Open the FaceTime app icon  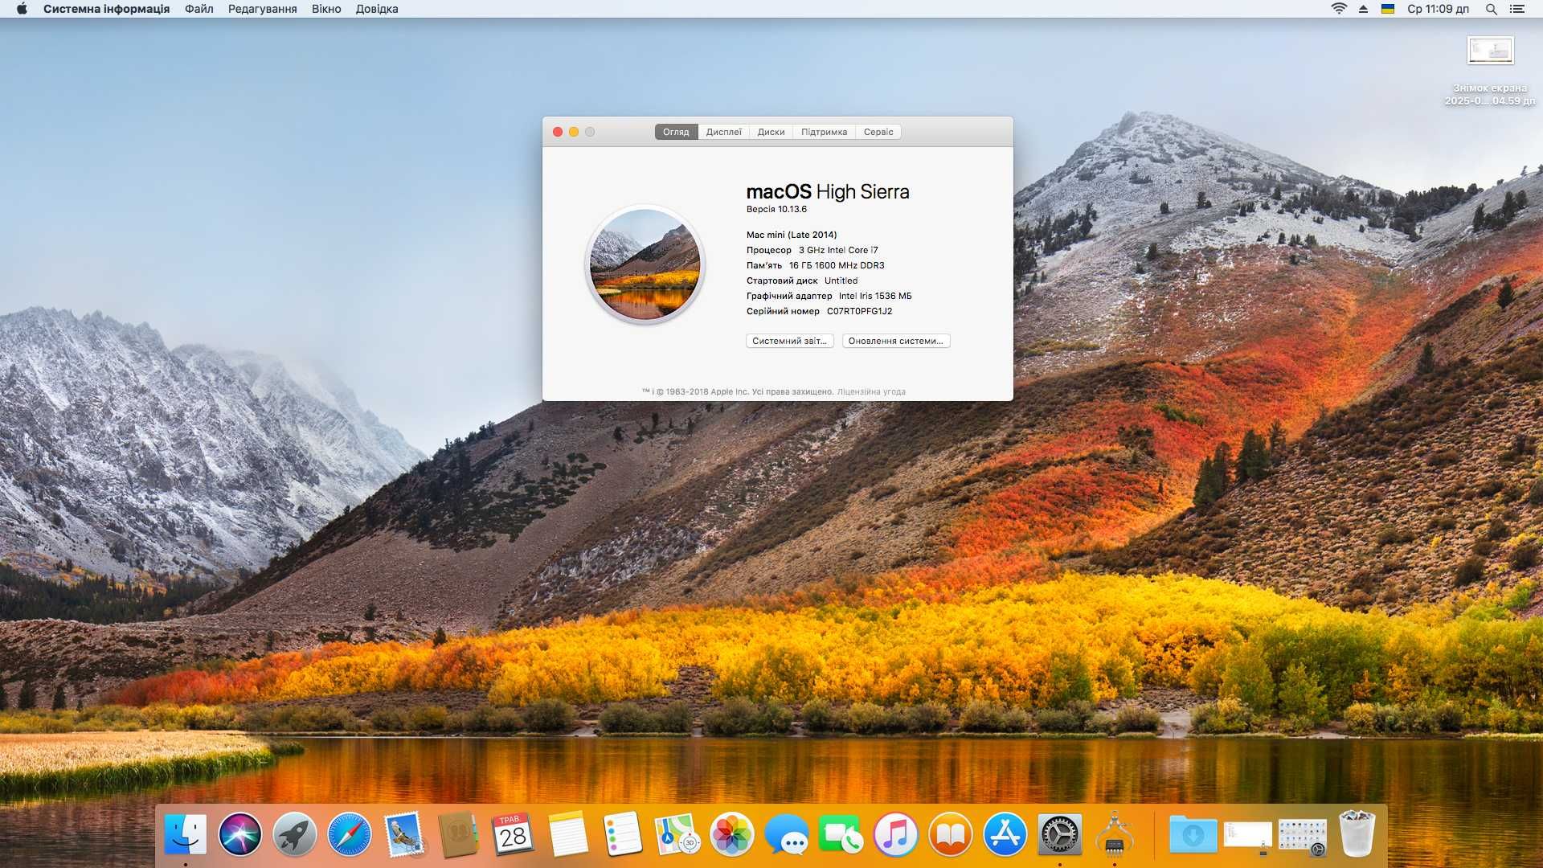coord(841,834)
